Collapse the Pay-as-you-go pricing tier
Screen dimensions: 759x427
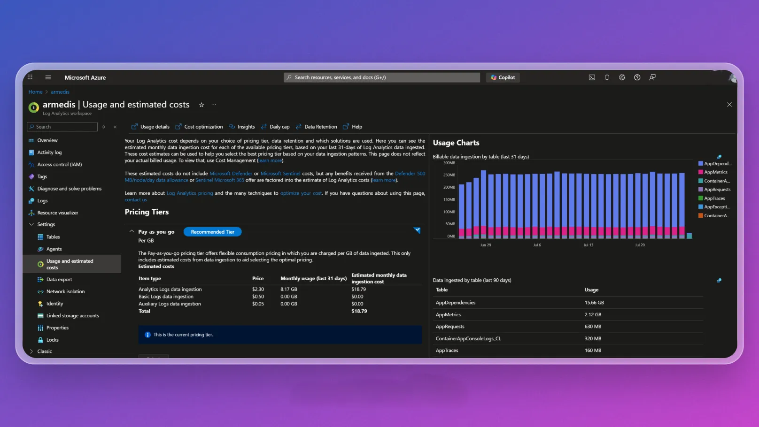click(x=132, y=231)
